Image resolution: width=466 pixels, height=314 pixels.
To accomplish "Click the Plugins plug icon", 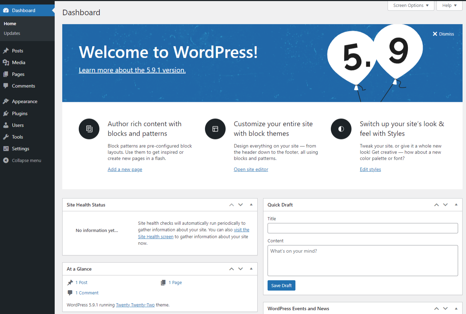I will 6,113.
